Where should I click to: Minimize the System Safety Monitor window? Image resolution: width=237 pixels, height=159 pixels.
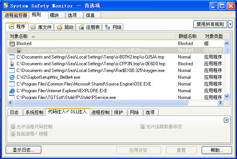pos(213,6)
